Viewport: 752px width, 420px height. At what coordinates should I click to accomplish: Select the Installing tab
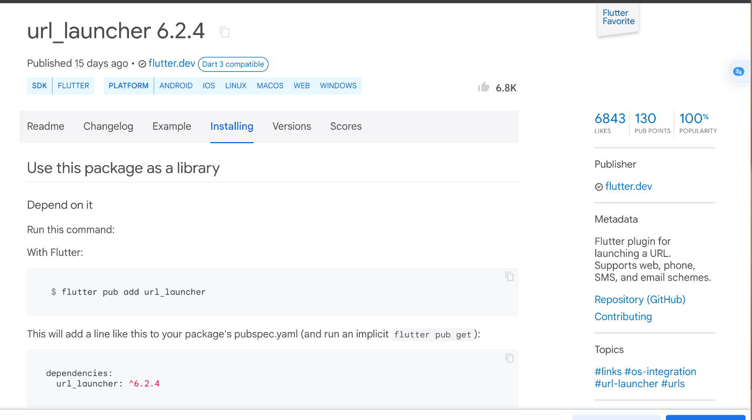pyautogui.click(x=232, y=127)
